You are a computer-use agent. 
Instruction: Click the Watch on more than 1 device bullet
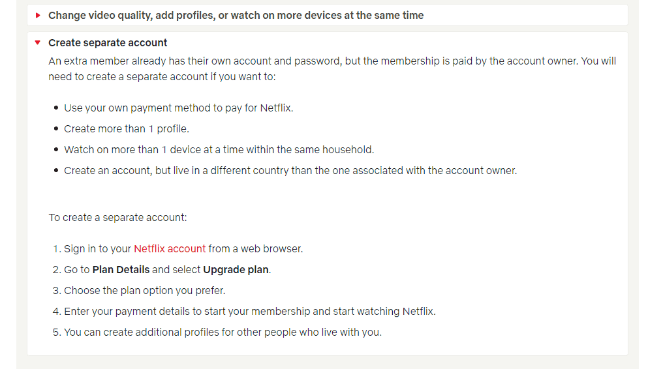[219, 149]
